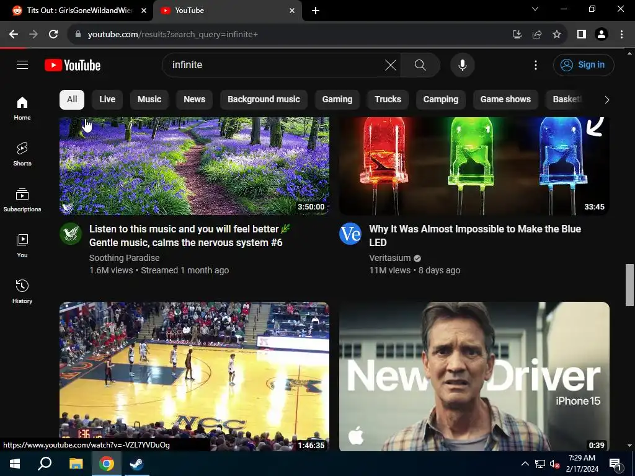Open YouTube settings three-dot menu
This screenshot has width=635, height=476.
(535, 64)
